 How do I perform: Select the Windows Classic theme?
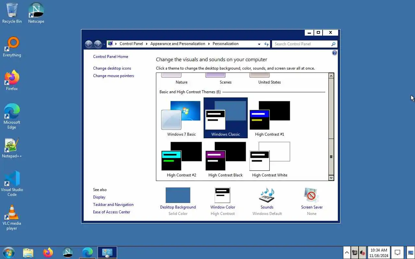coord(225,118)
